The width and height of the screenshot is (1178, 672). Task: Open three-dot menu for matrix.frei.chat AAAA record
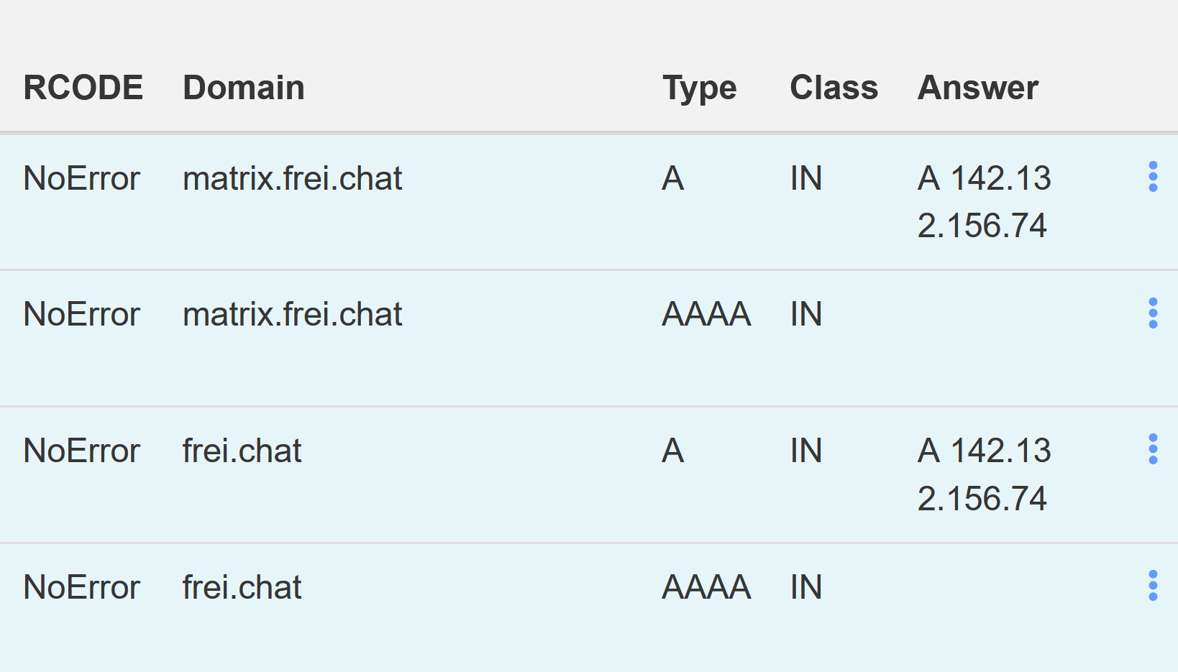1153,313
